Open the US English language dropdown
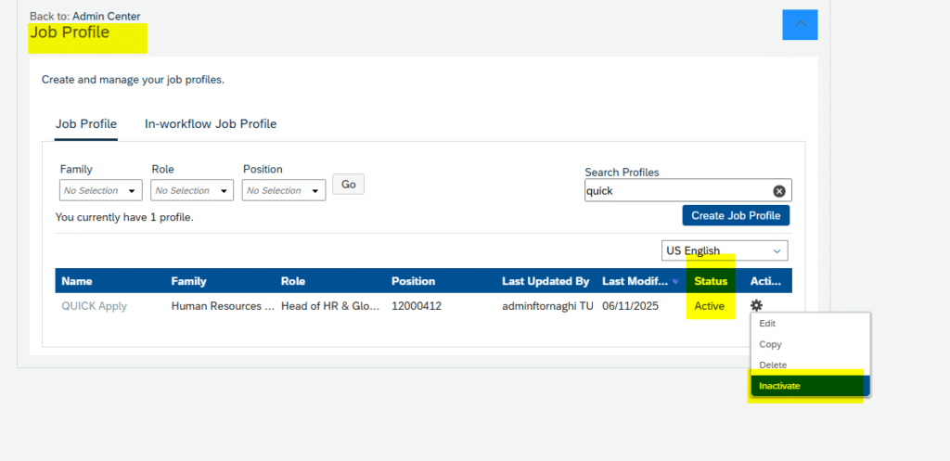 click(x=725, y=250)
